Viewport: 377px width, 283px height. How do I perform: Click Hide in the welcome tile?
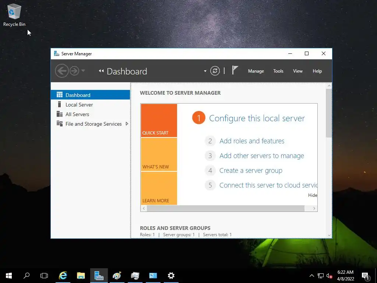(x=312, y=195)
